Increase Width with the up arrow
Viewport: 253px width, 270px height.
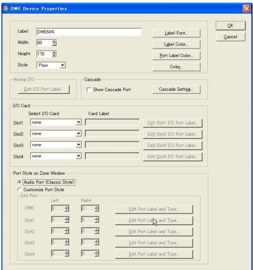tap(54, 41)
